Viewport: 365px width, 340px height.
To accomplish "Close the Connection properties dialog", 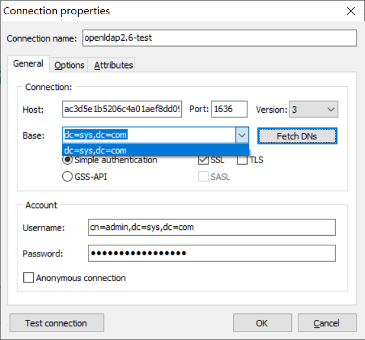I will (351, 11).
